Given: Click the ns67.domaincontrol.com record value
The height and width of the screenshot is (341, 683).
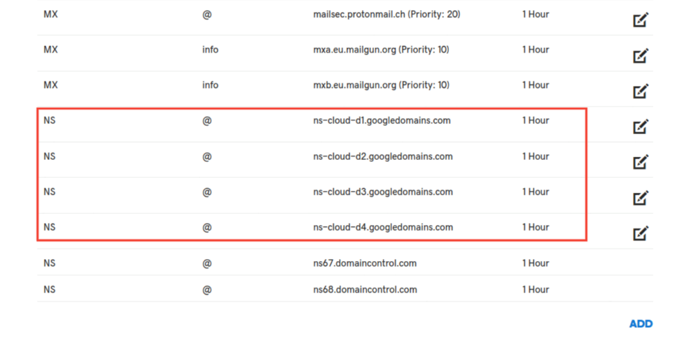Looking at the screenshot, I should coord(365,263).
